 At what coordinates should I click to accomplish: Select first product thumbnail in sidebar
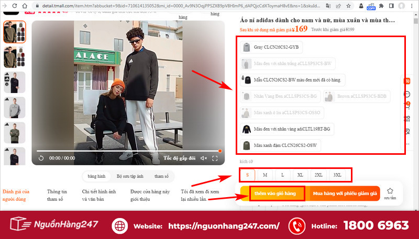point(14,32)
